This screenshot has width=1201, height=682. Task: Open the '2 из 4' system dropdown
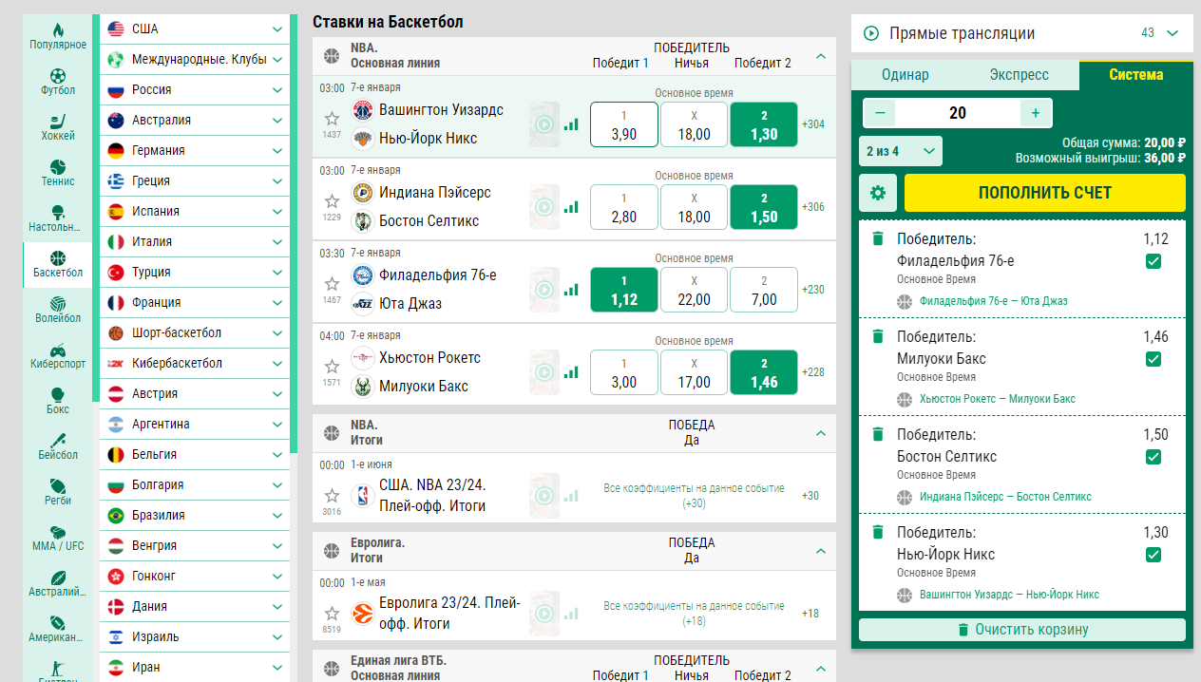point(900,151)
